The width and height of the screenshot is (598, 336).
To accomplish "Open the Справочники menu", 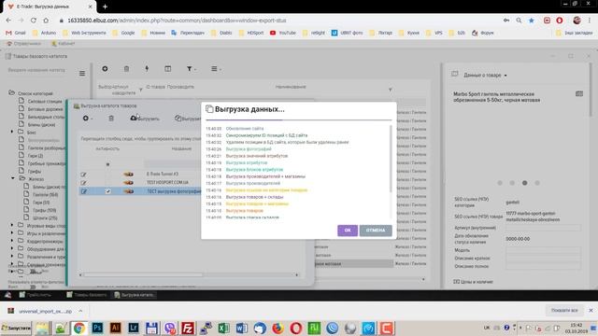I will coord(24,44).
